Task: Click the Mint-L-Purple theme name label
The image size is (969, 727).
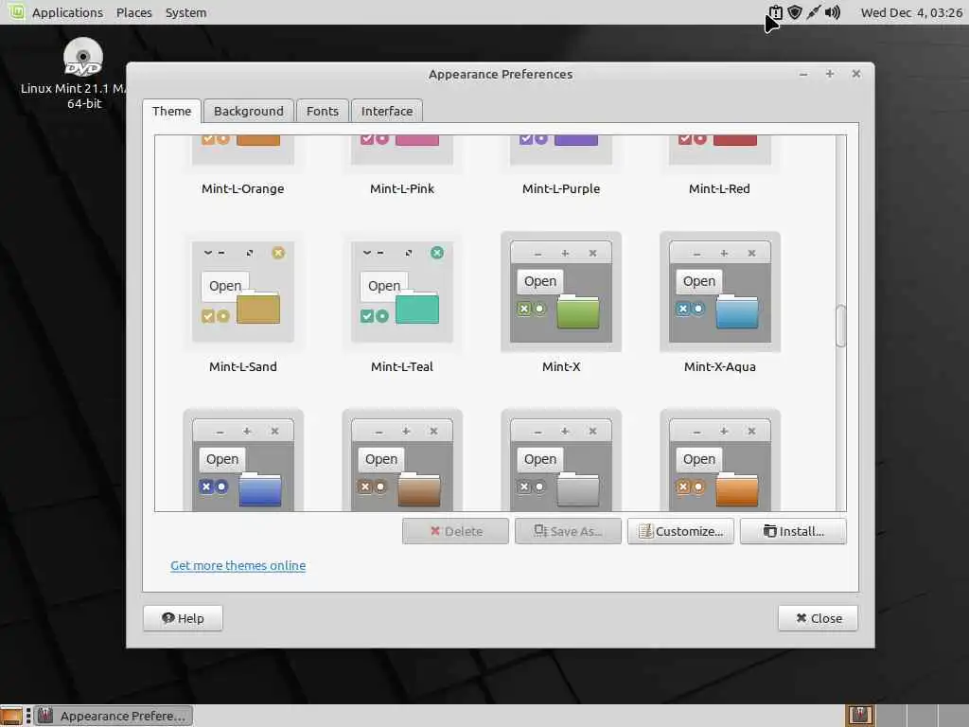Action: pyautogui.click(x=561, y=188)
